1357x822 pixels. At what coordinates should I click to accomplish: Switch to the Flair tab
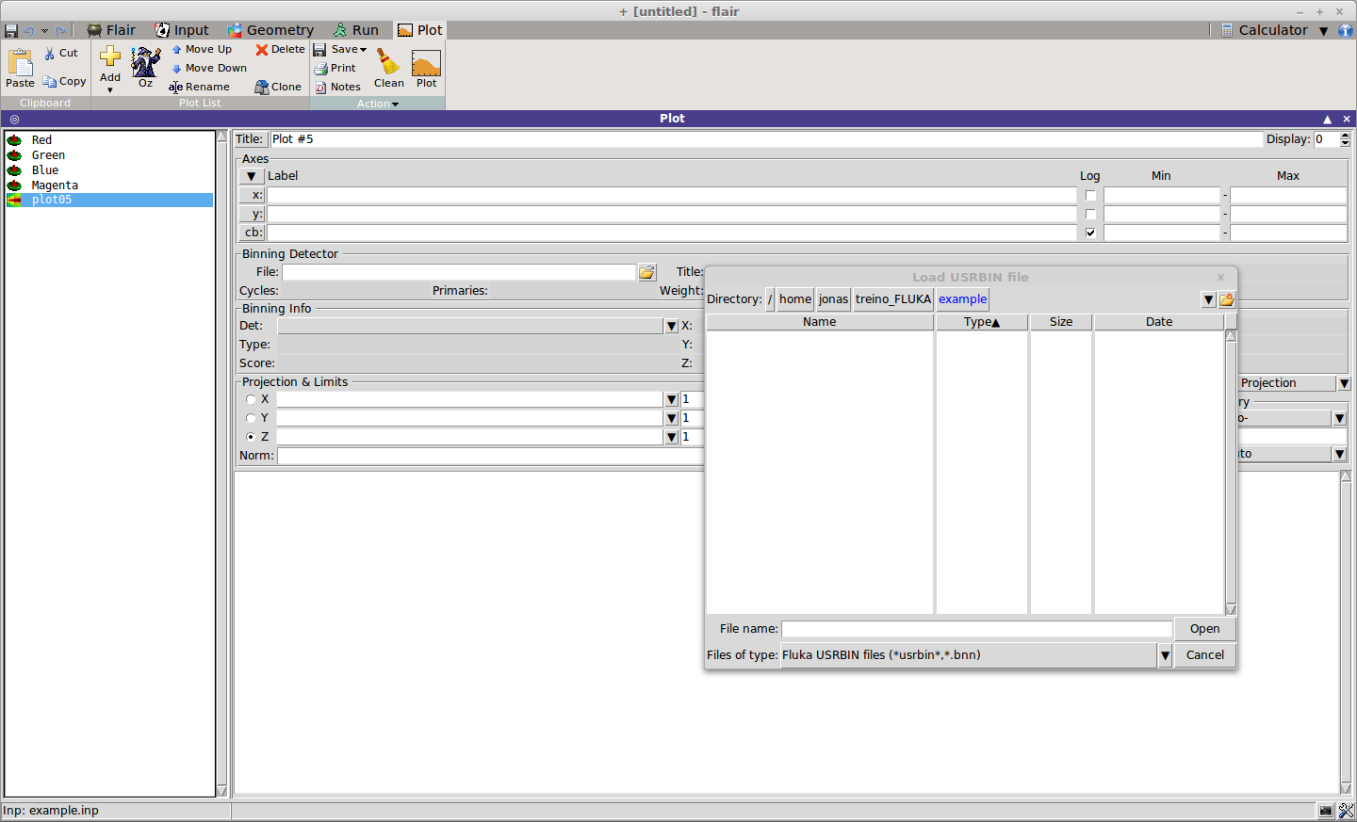111,30
